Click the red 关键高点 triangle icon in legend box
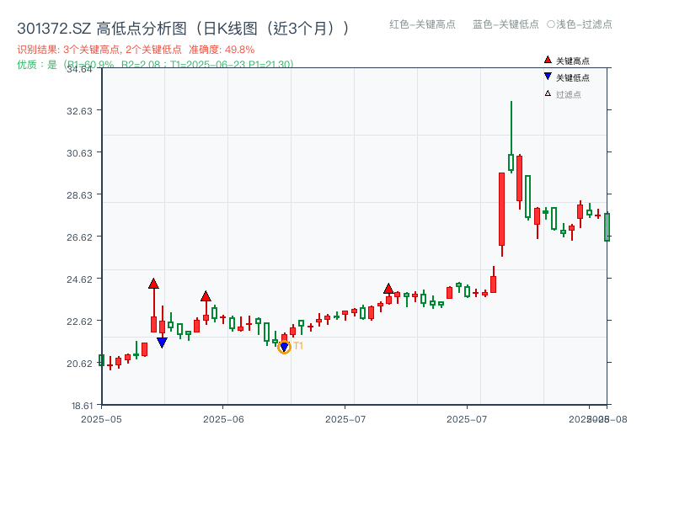 click(547, 60)
